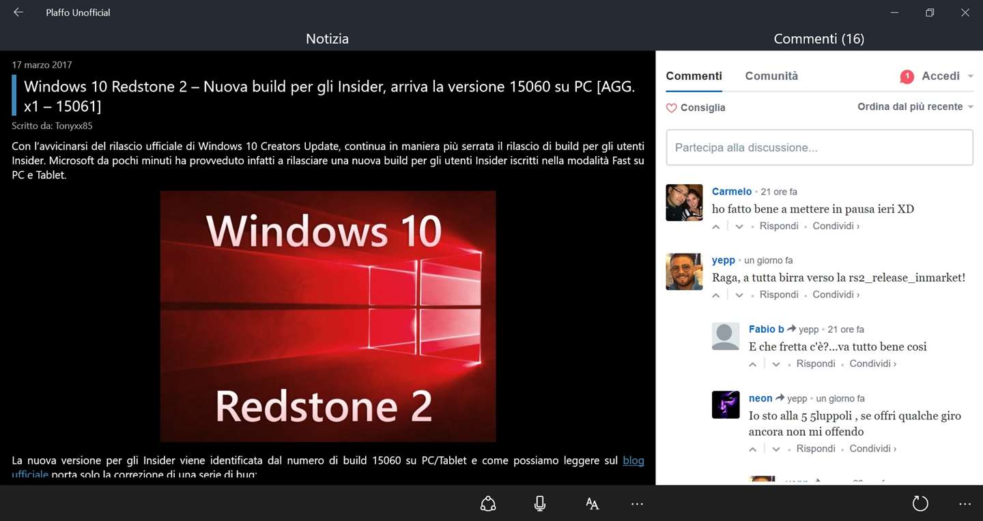983x521 pixels.
Task: Reply to Fabio b's comment
Action: 816,363
